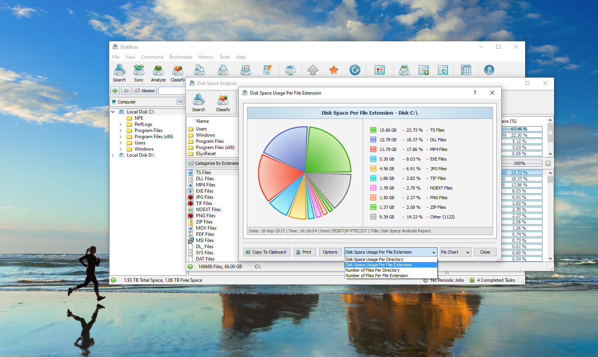Click the blue help question mark icon
The image size is (598, 357).
(489, 70)
